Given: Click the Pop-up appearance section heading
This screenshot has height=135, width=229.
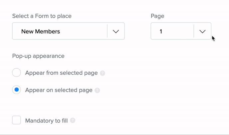Looking at the screenshot, I should [38, 56].
